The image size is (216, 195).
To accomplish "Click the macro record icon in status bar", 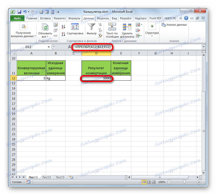I will [x=28, y=182].
